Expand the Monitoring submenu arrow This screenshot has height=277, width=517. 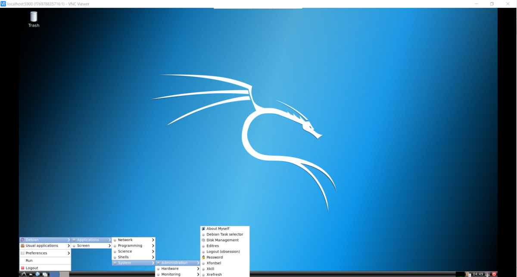point(198,274)
